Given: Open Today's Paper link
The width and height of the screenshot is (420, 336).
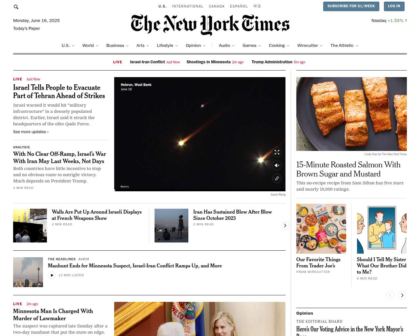Looking at the screenshot, I should coord(27,29).
